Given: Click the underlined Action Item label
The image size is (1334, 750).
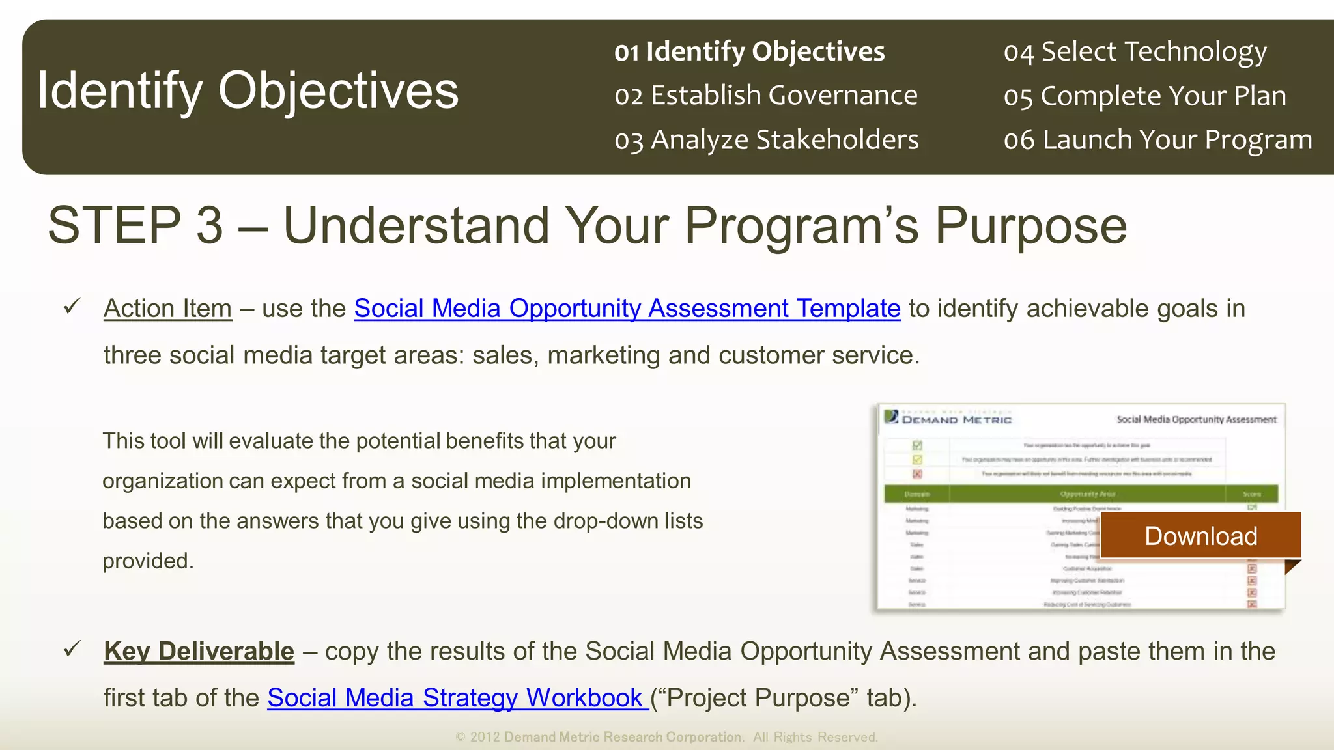Looking at the screenshot, I should pos(167,309).
